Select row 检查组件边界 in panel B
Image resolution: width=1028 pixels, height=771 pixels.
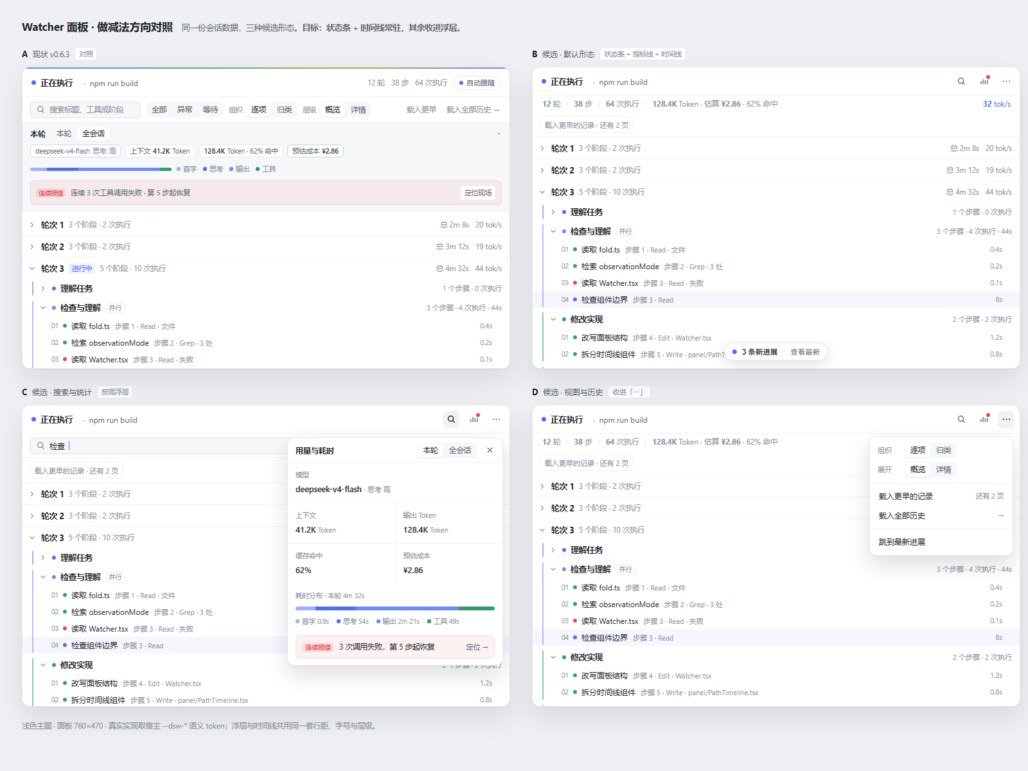click(x=776, y=300)
